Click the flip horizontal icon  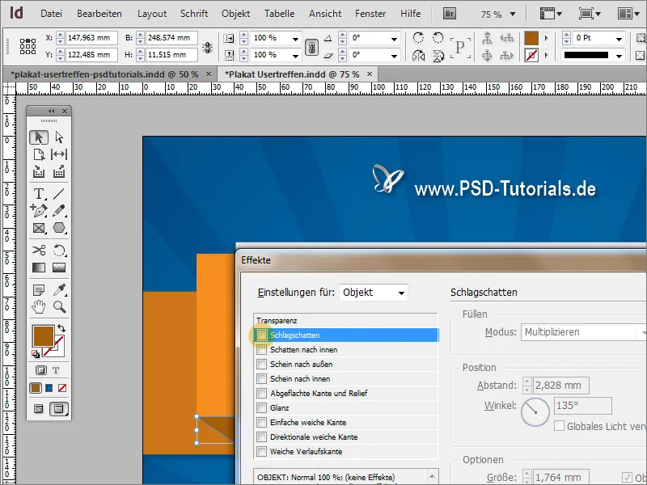(418, 55)
